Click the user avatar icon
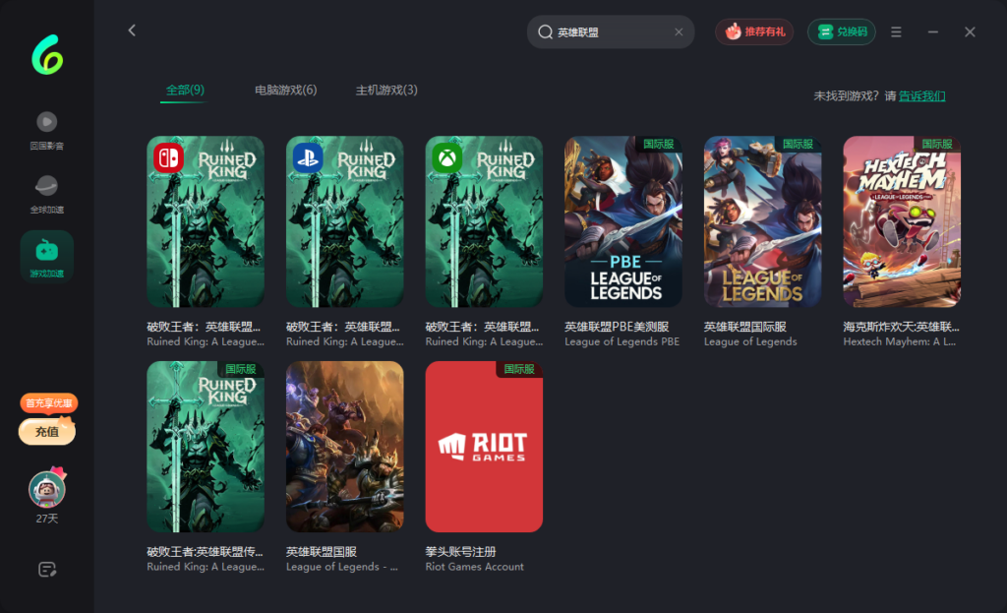 click(46, 489)
